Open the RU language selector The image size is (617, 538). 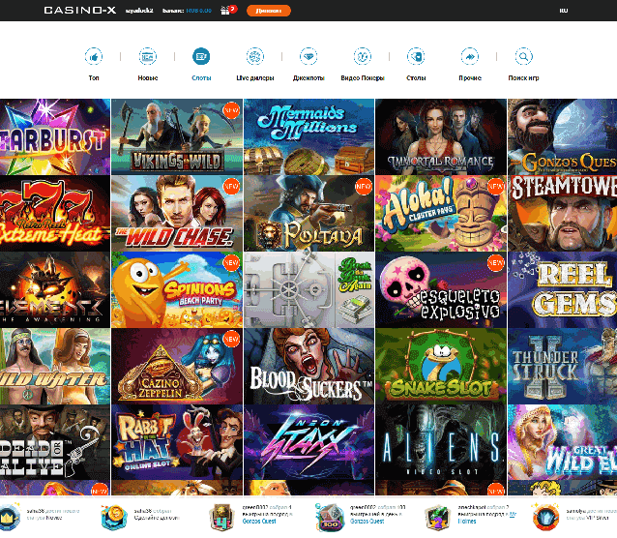click(563, 11)
